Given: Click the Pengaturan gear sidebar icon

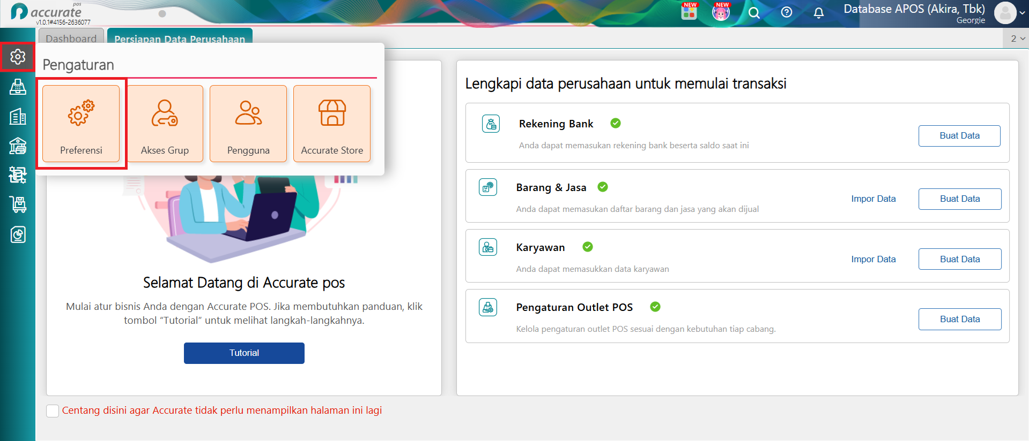Looking at the screenshot, I should tap(18, 57).
